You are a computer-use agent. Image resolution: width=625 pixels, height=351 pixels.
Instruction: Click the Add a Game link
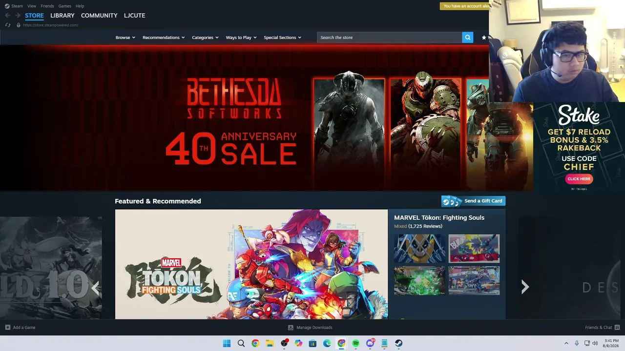[x=24, y=328]
